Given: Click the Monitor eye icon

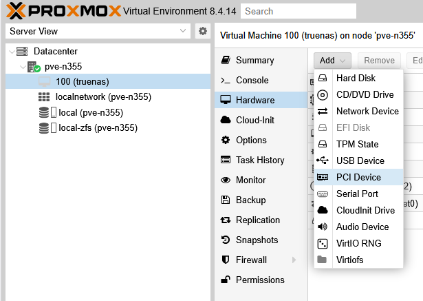Looking at the screenshot, I should [x=226, y=180].
